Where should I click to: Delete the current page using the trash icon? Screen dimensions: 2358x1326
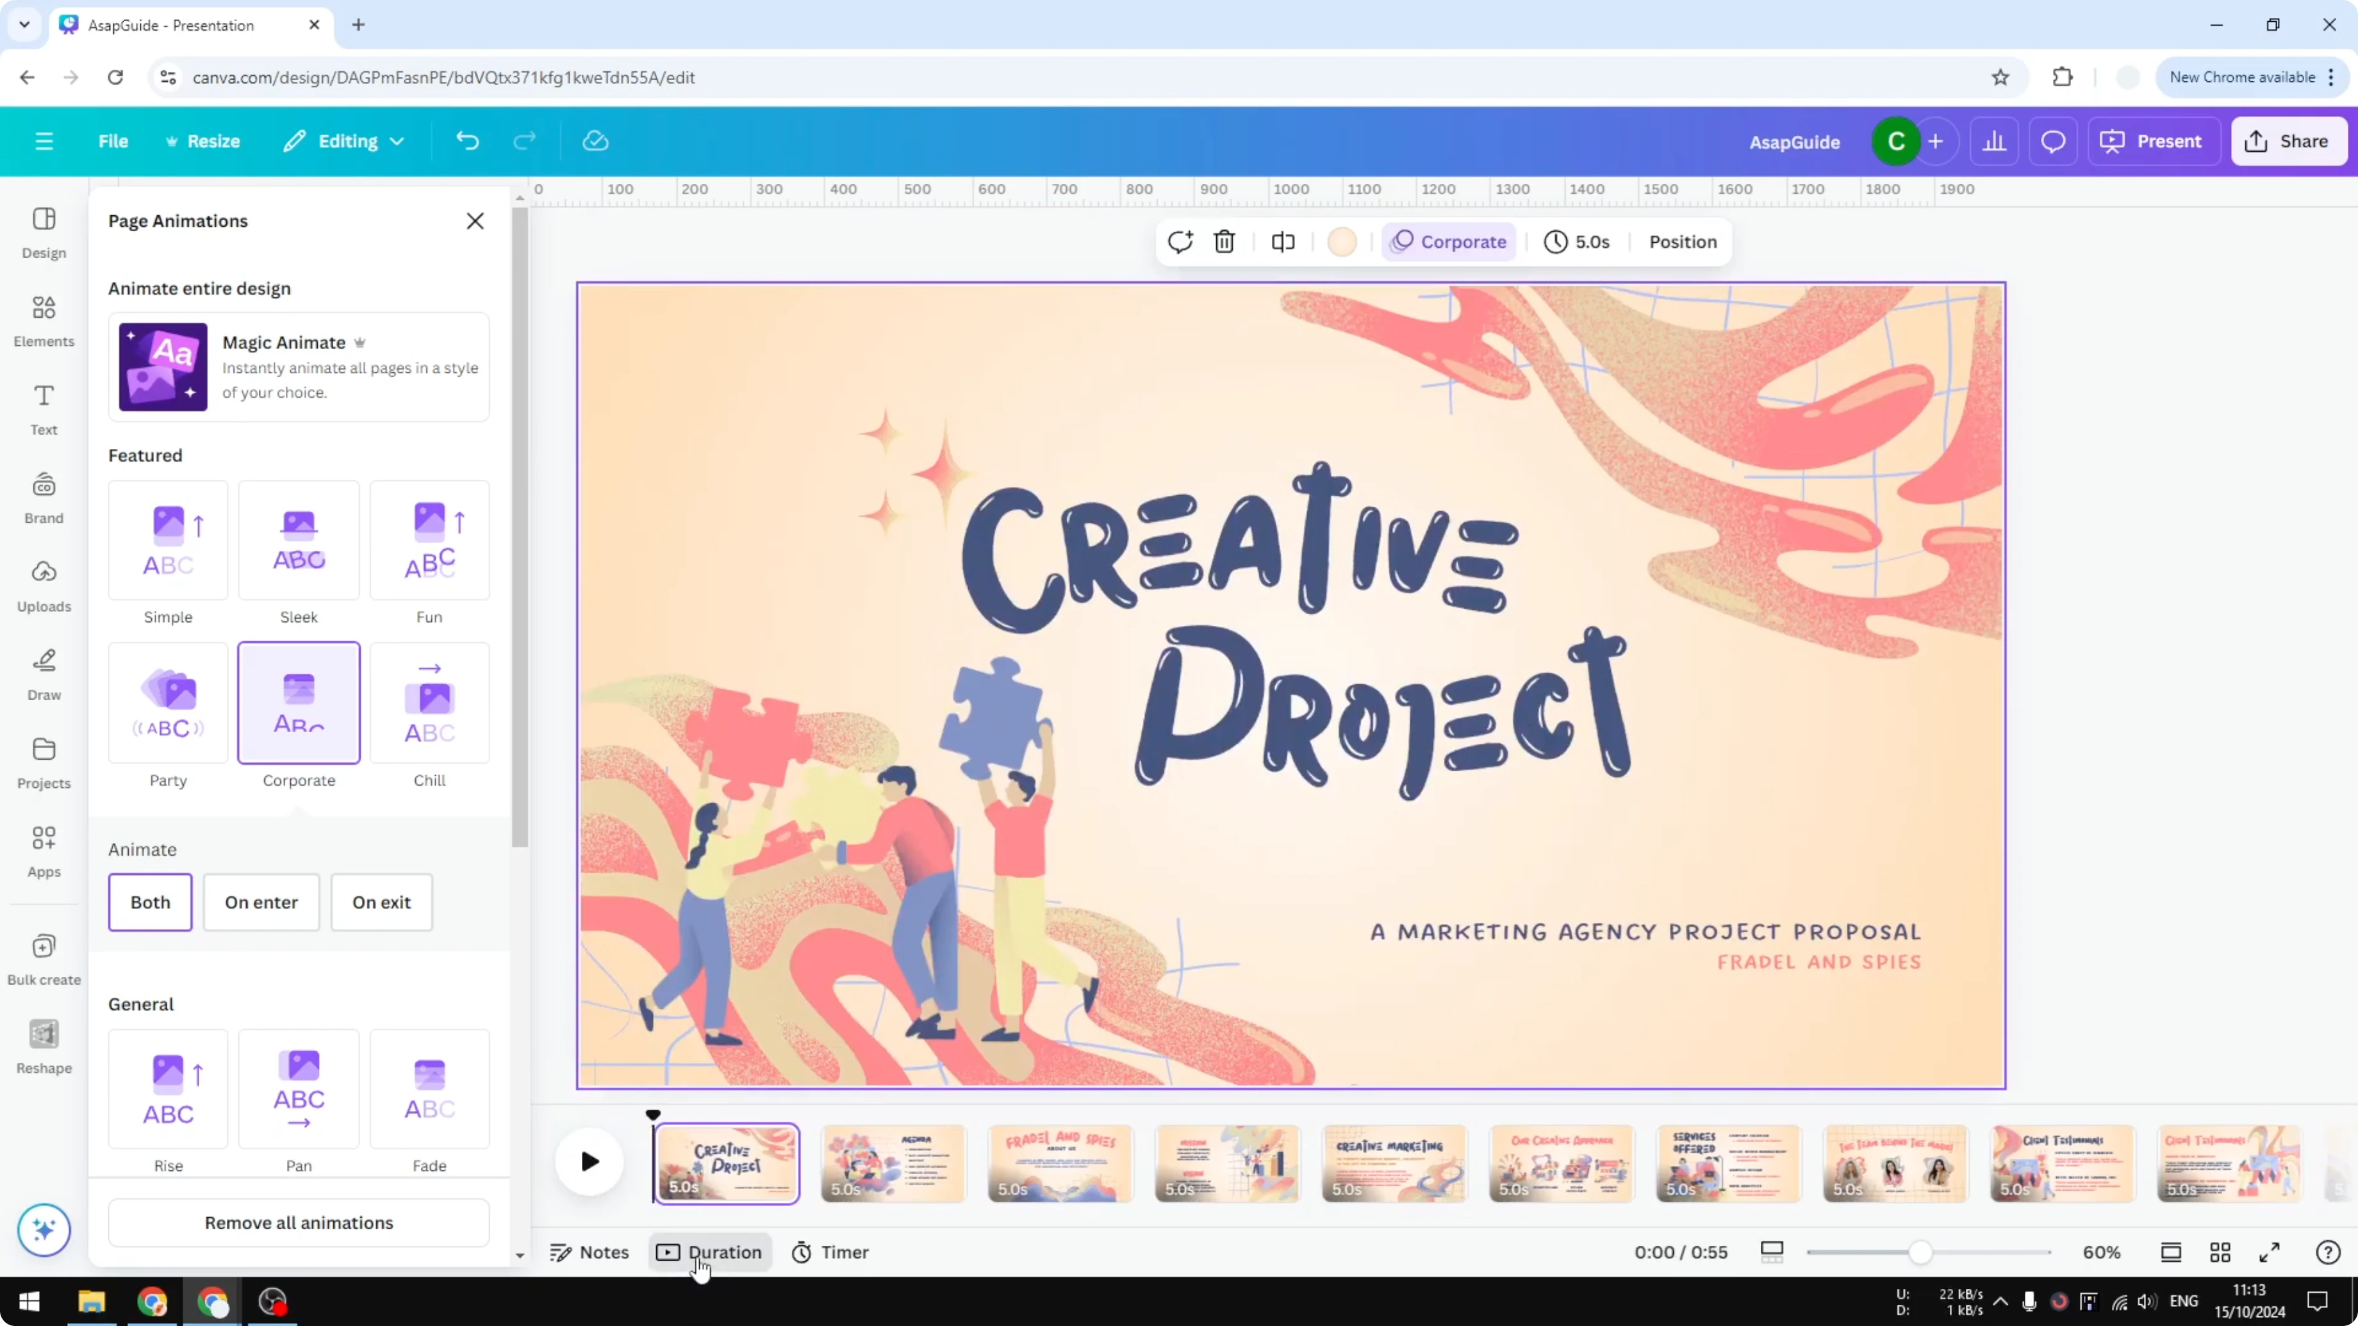(x=1224, y=241)
